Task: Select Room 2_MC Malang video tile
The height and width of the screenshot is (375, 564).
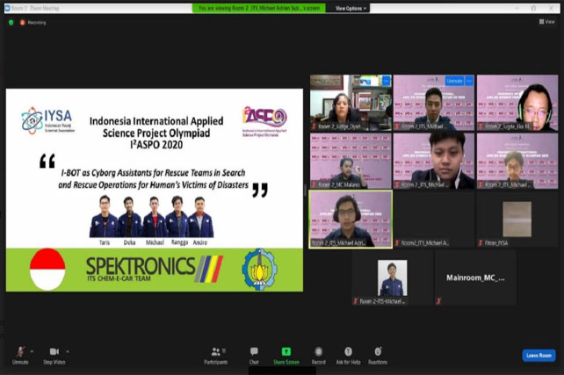Action: tap(351, 161)
